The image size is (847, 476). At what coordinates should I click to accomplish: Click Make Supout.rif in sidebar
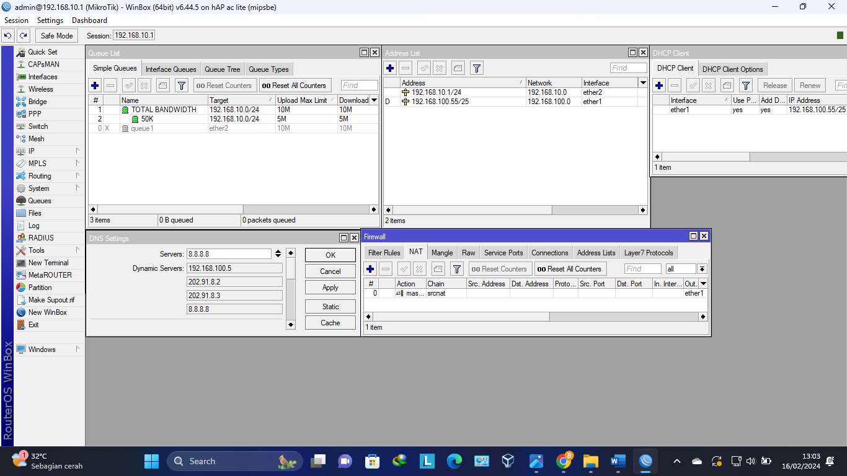pos(51,300)
